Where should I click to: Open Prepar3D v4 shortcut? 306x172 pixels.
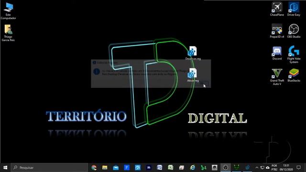277,31
